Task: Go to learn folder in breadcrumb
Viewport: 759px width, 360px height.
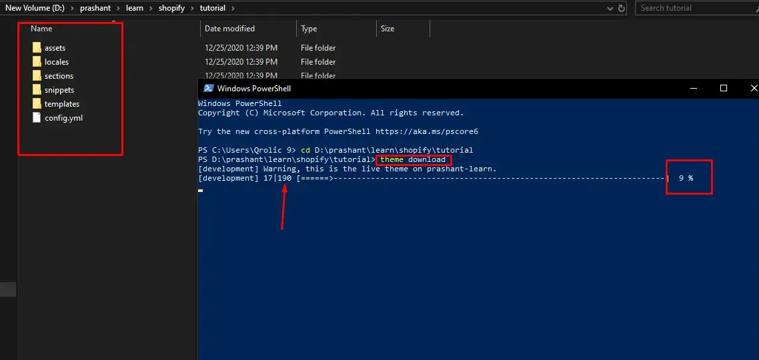Action: (x=135, y=8)
